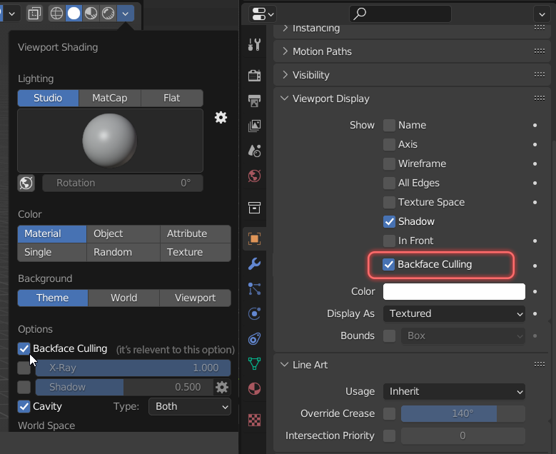Click the studio light sphere preview
556x454 pixels.
[110, 141]
